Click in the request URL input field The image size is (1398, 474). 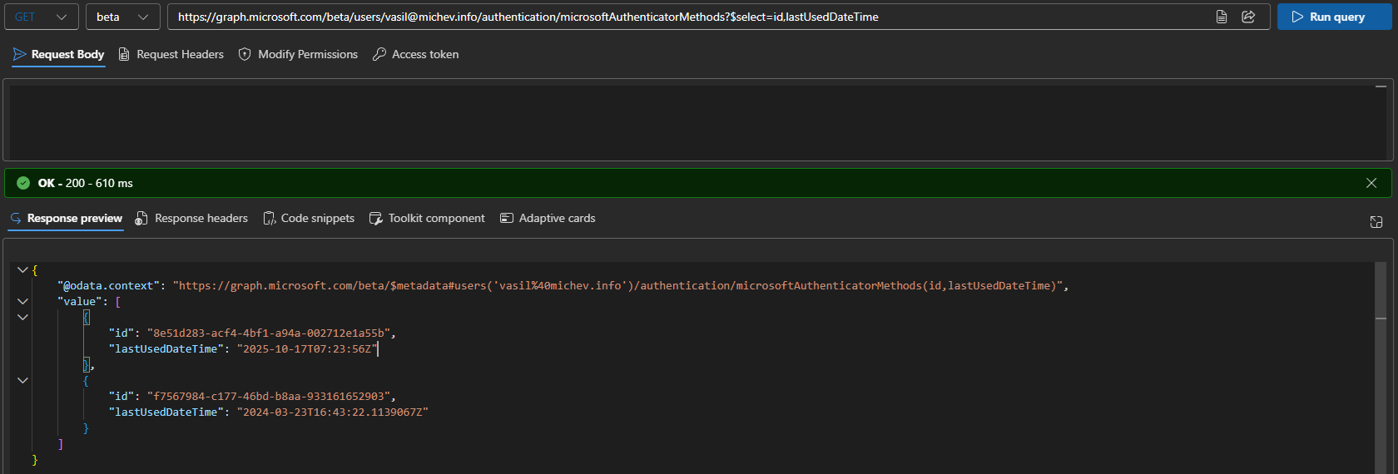coord(682,17)
